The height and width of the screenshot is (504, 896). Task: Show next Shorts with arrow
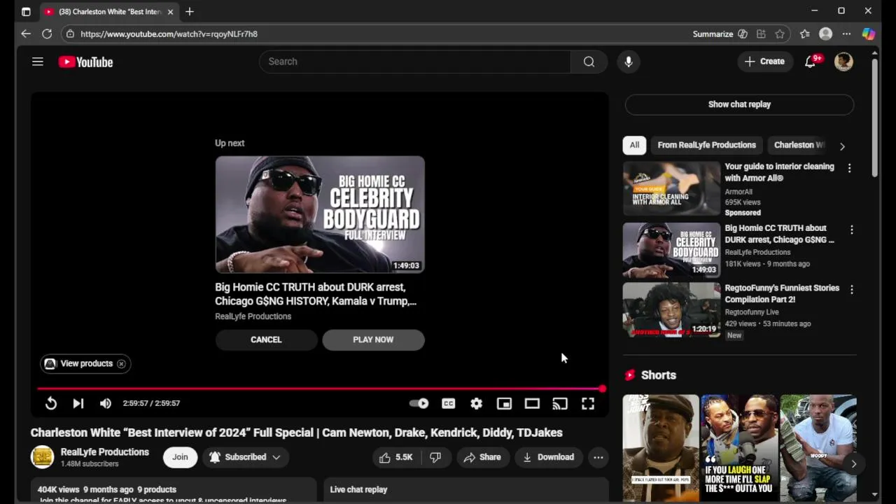click(x=853, y=463)
